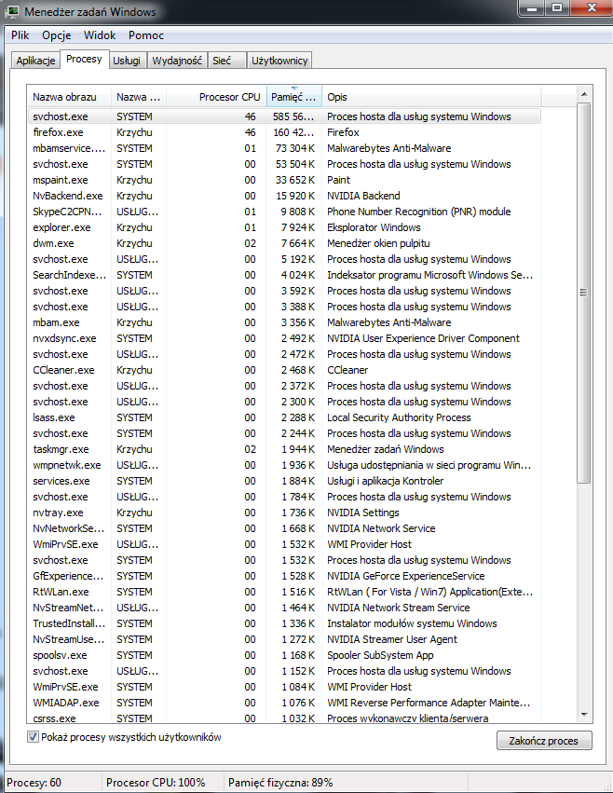This screenshot has width=613, height=793.
Task: Click 'Procesor CPU: 100%' status entry
Action: click(156, 783)
